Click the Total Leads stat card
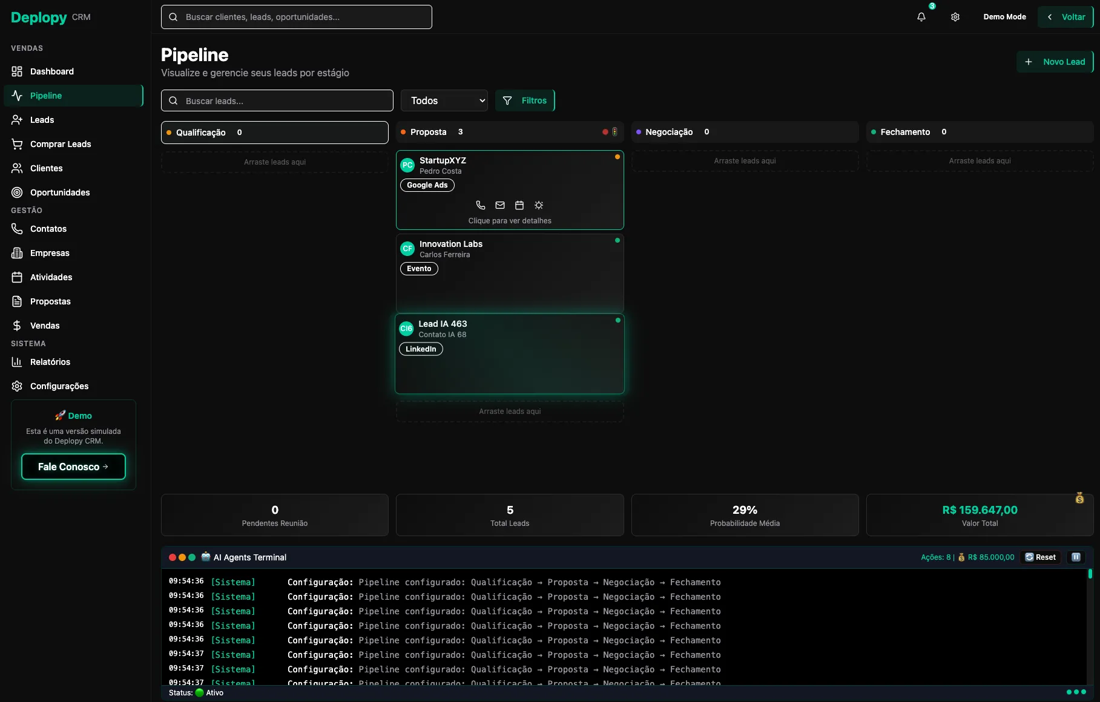1100x702 pixels. (x=510, y=515)
